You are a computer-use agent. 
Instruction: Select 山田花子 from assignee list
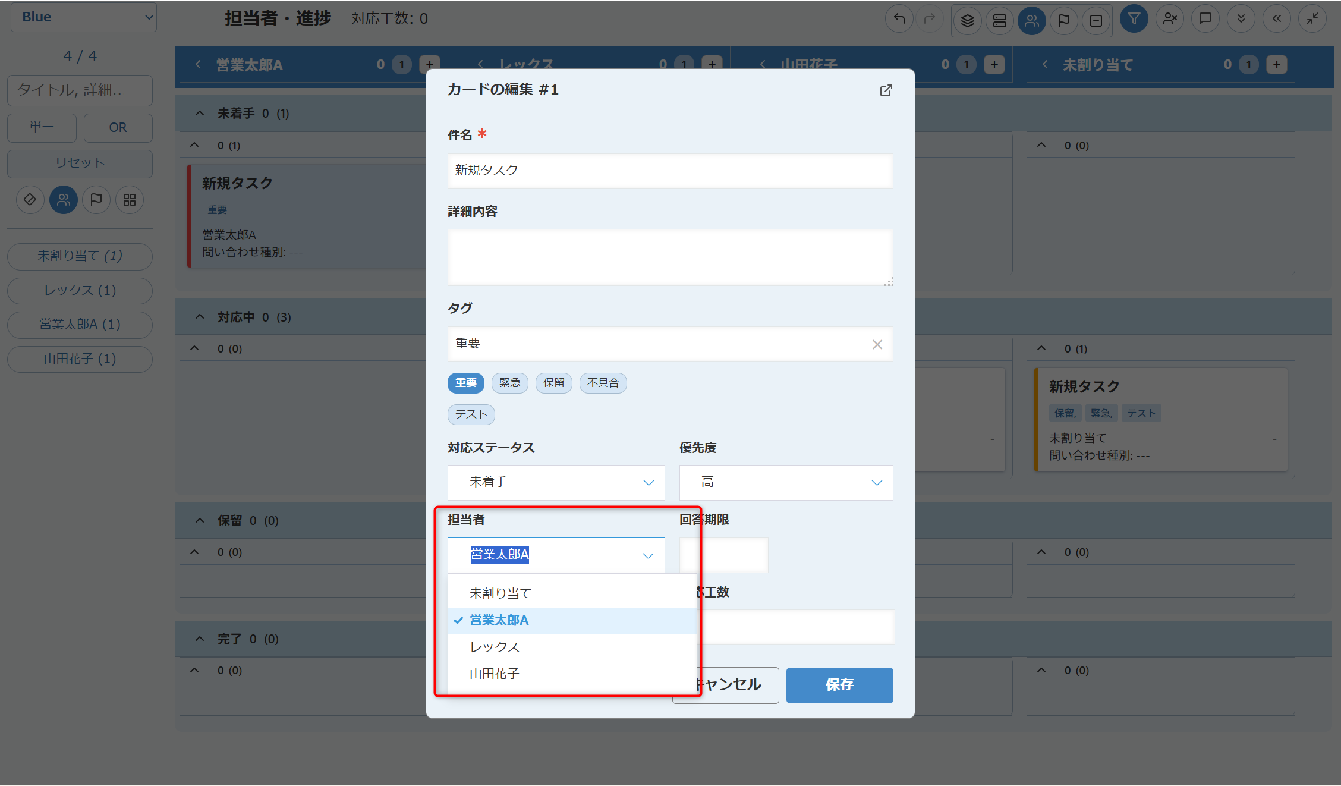(495, 674)
